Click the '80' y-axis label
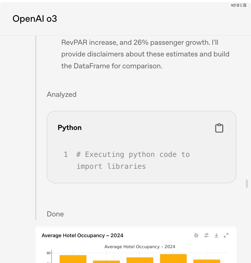 pyautogui.click(x=48, y=253)
